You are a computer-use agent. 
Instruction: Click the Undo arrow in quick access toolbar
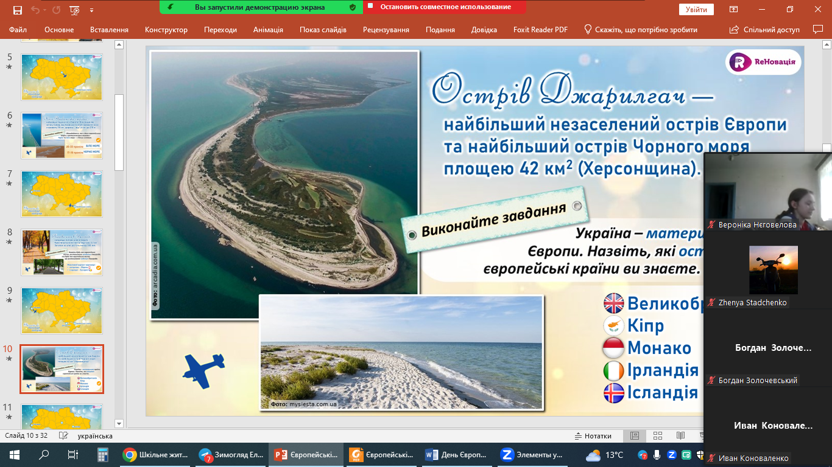coord(35,10)
